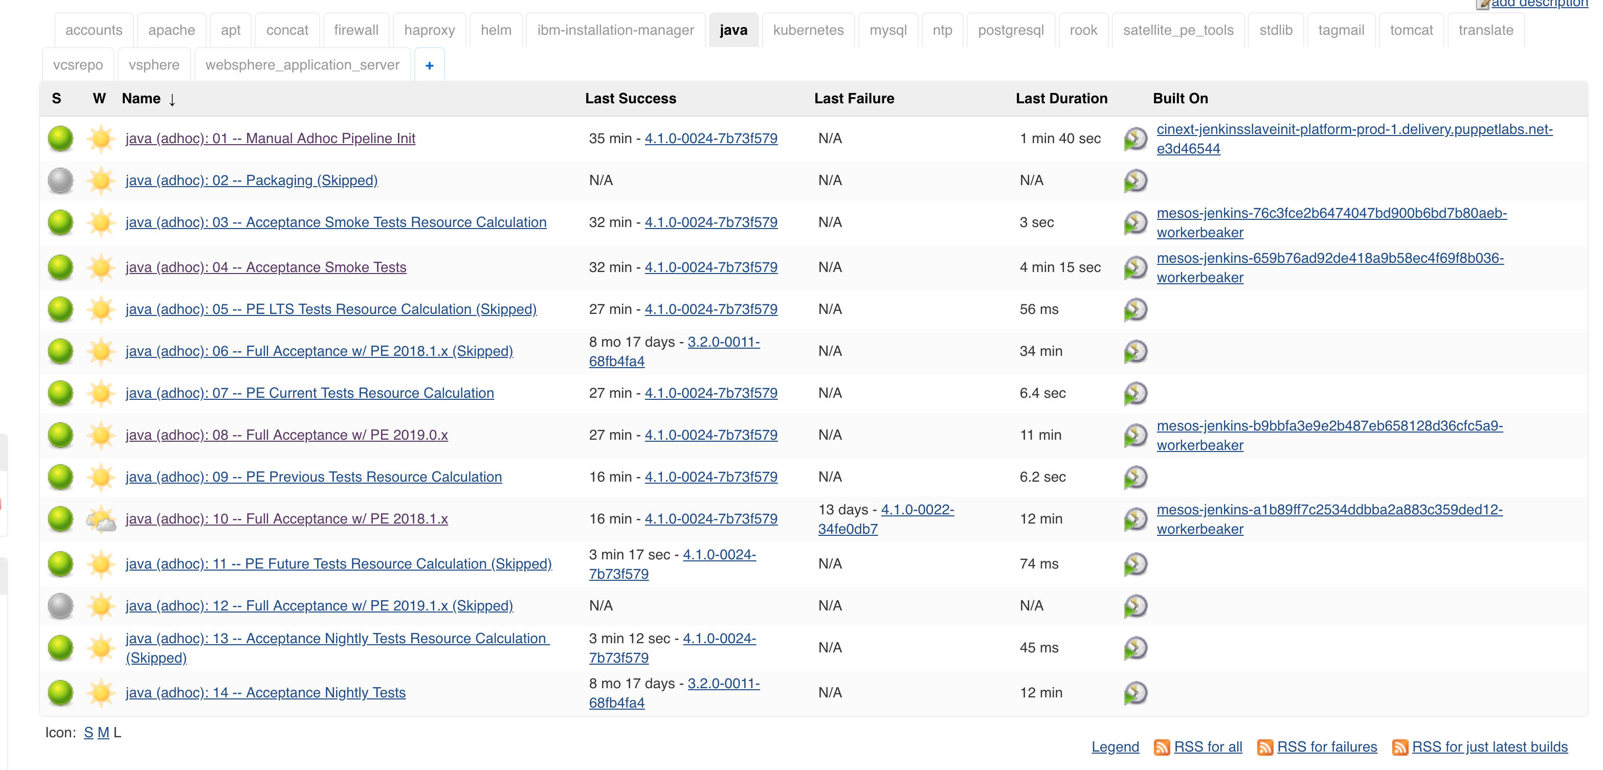Sort by Last Success column header
Image resolution: width=1603 pixels, height=770 pixels.
tap(630, 98)
